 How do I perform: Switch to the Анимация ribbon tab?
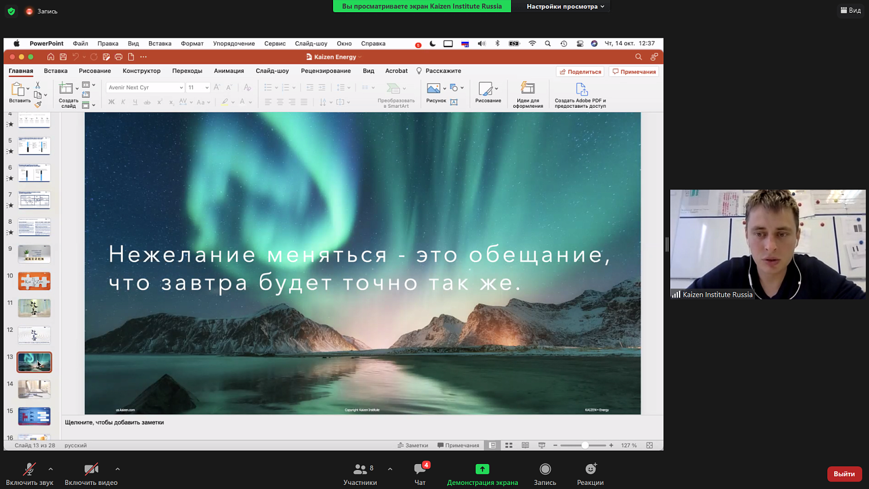point(229,71)
